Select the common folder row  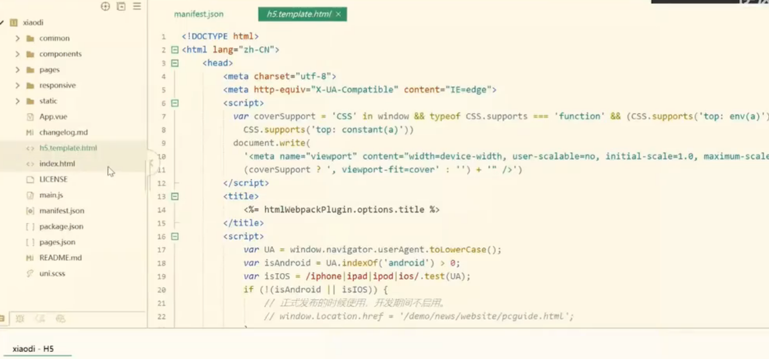point(73,38)
